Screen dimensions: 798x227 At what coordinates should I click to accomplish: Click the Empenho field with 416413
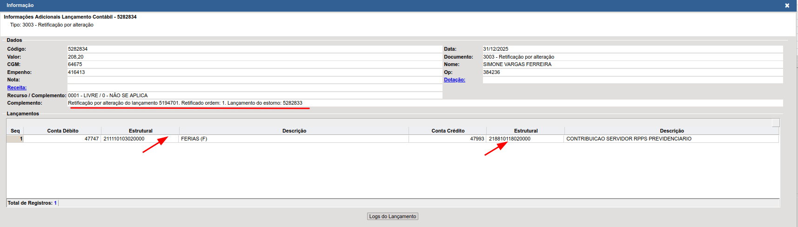click(254, 72)
